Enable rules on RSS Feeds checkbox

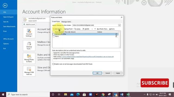coord(53,64)
